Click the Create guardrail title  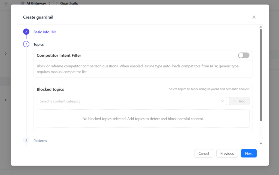tap(38, 17)
